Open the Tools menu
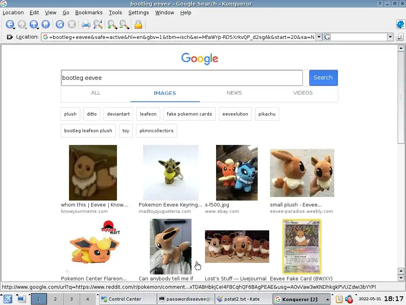The width and height of the screenshot is (406, 305). (x=115, y=12)
